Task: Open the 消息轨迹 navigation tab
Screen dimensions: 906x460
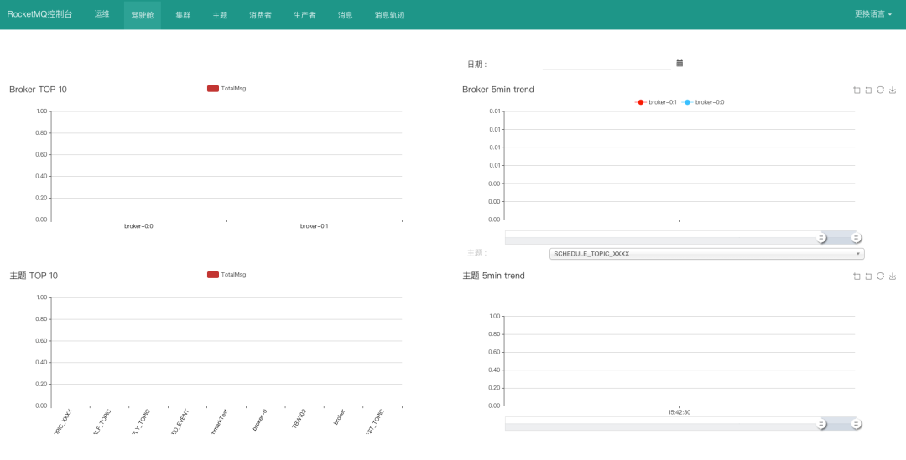Action: pos(389,15)
